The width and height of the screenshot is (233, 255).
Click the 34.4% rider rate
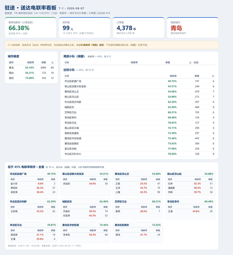click(x=92, y=235)
